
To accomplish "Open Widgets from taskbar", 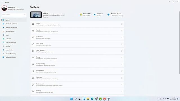I will point(84,99).
